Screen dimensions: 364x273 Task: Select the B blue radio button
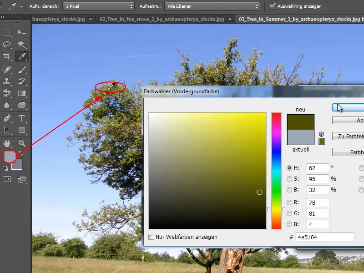click(x=289, y=224)
